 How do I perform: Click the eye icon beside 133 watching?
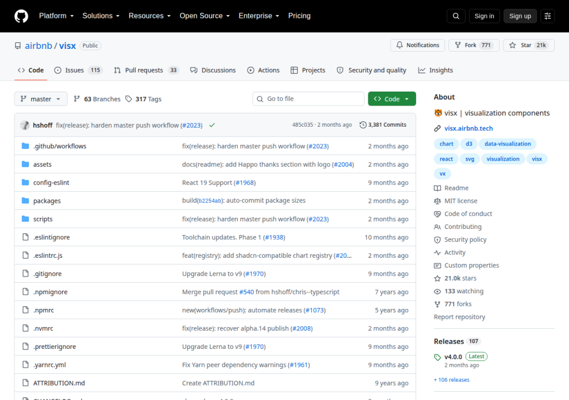click(437, 291)
